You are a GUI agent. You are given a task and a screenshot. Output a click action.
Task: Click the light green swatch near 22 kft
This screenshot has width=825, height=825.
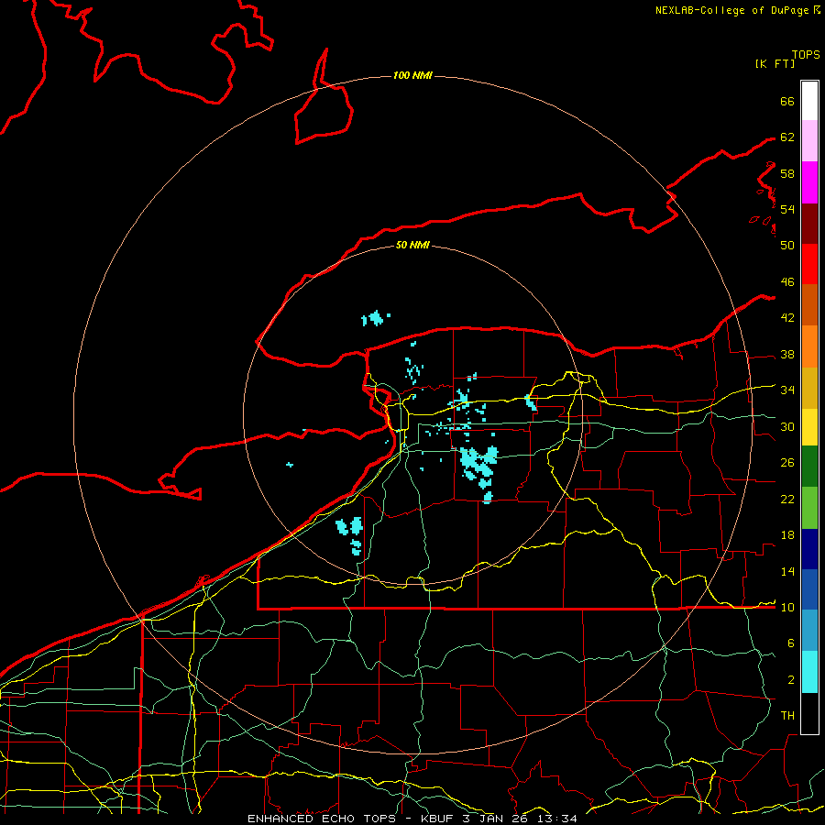809,508
